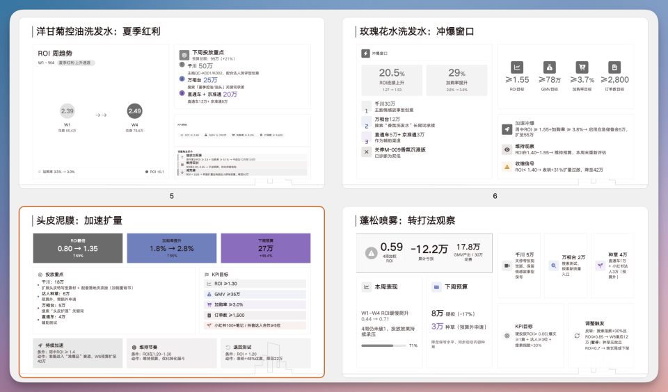Click the lightning icon beside 冲爆窗口

tap(365, 54)
